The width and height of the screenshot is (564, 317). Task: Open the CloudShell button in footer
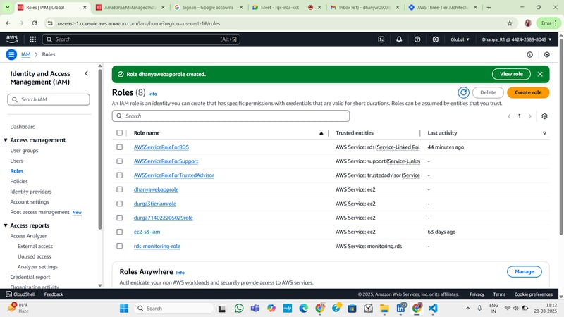point(20,294)
